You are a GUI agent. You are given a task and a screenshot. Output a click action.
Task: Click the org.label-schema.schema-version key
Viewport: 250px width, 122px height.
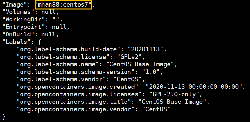coord(76,72)
